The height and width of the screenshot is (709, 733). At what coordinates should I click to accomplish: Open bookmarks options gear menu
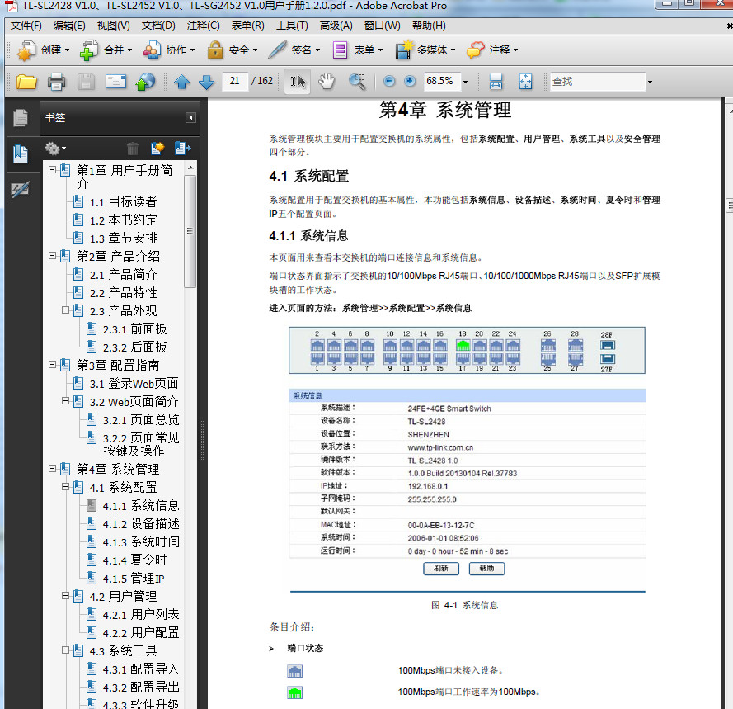(55, 149)
